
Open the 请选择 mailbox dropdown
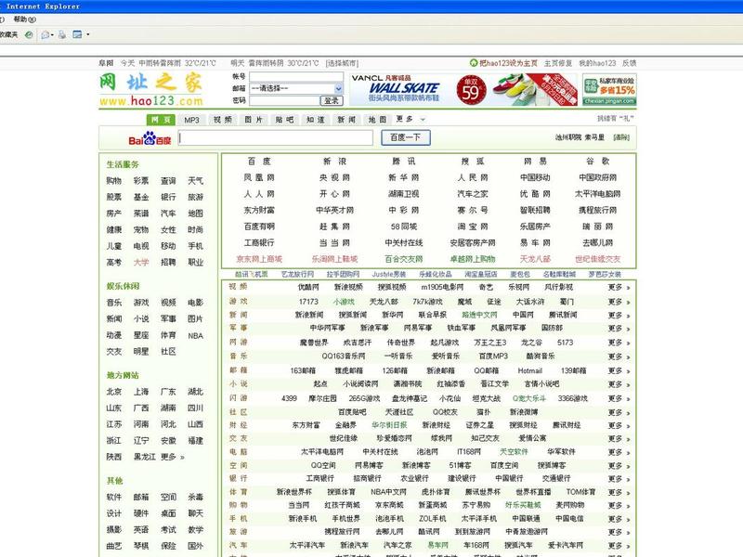pos(296,88)
